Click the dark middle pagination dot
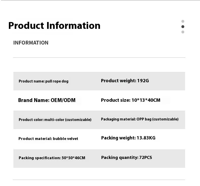Viewport: 200px width, 186px height. pyautogui.click(x=183, y=27)
